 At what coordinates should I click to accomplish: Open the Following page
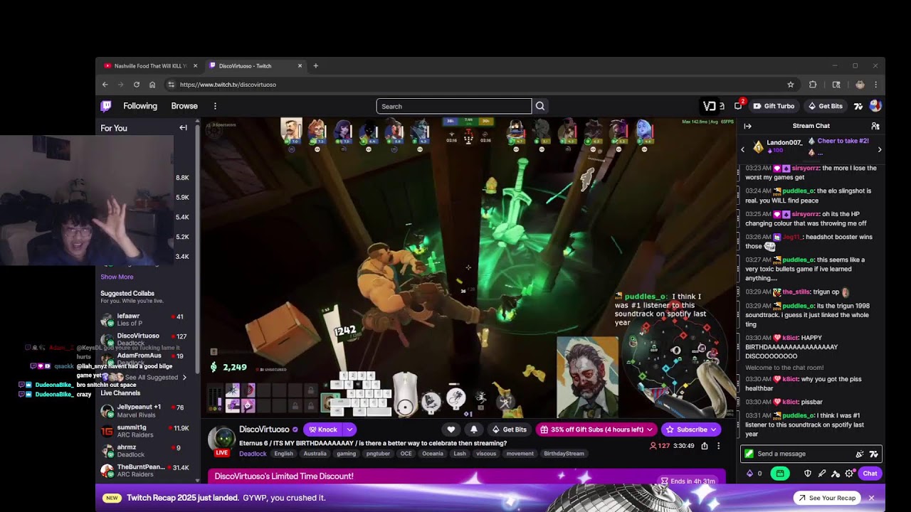(x=140, y=106)
